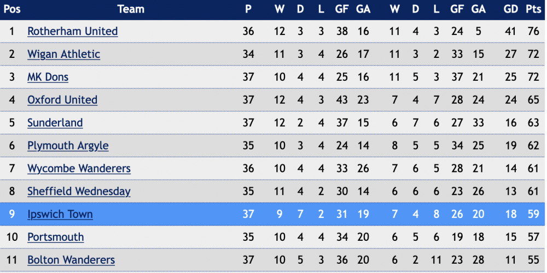This screenshot has width=547, height=273.
Task: Click Wigan Athletic's goal difference 27
Action: tap(510, 54)
